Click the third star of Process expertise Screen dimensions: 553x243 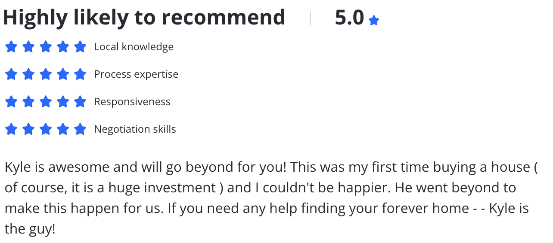(x=46, y=74)
